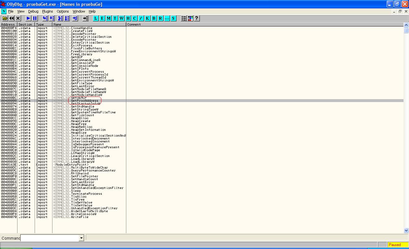The image size is (409, 249).
Task: Open the Memory map using the M icon
Action: click(108, 18)
